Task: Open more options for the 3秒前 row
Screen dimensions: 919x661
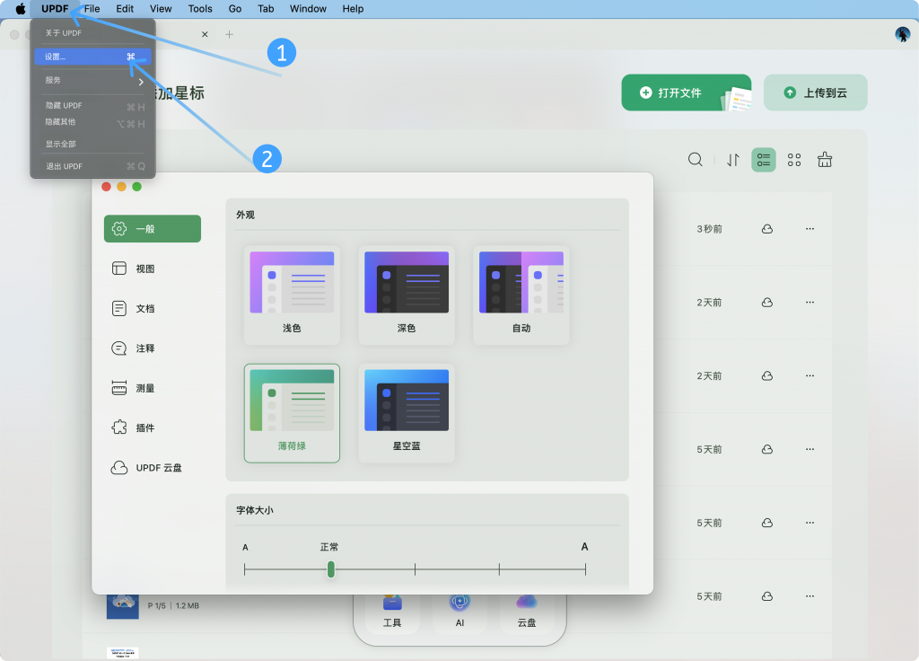Action: (x=810, y=229)
